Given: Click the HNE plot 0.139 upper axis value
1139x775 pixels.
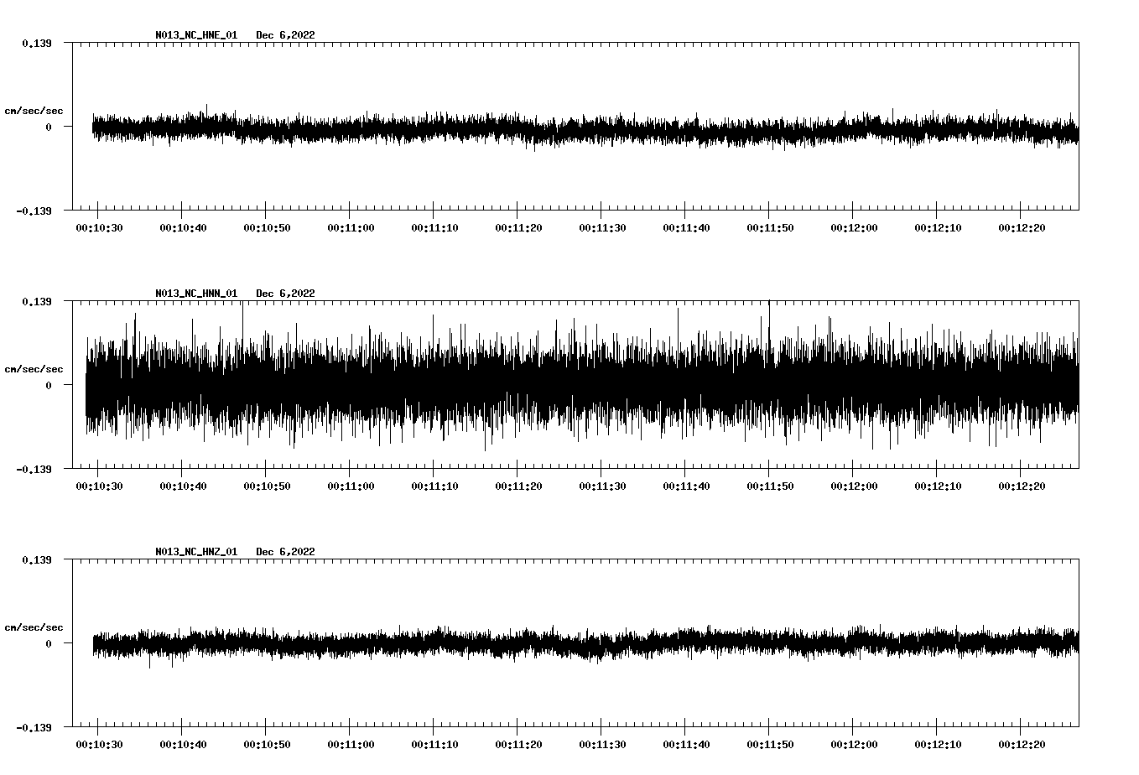Looking at the screenshot, I should coord(37,43).
